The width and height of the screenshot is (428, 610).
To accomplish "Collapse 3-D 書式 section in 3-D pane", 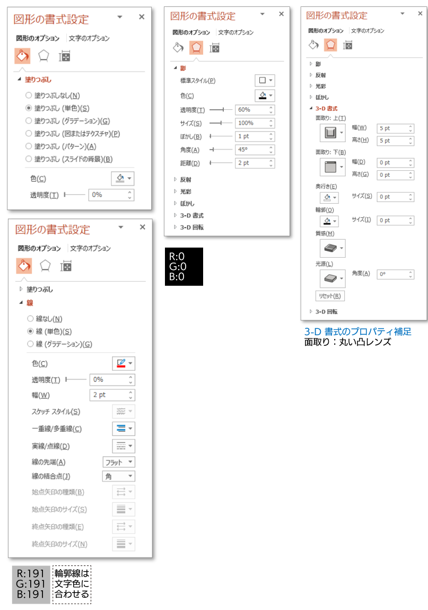I will tap(311, 109).
